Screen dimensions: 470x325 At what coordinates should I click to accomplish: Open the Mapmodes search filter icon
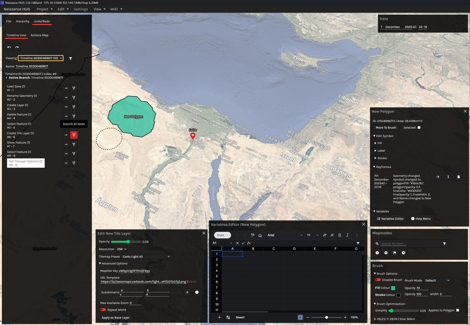pyautogui.click(x=445, y=244)
